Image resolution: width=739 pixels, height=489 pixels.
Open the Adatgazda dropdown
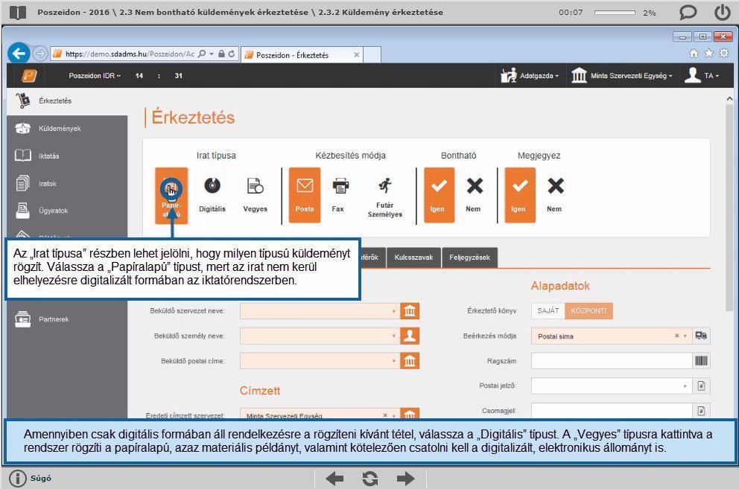pyautogui.click(x=530, y=75)
